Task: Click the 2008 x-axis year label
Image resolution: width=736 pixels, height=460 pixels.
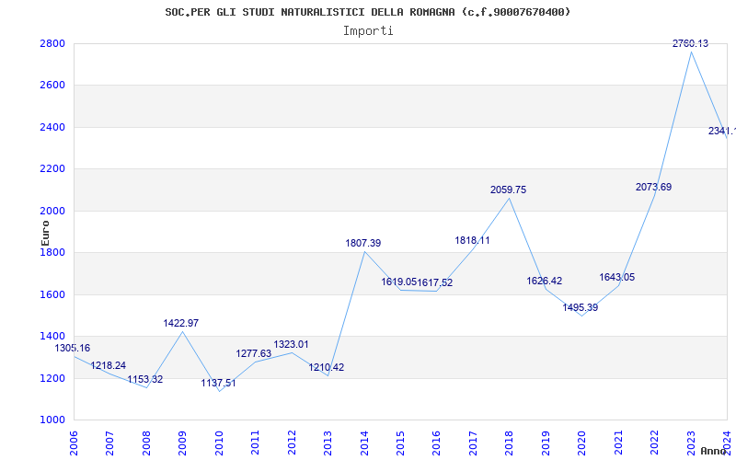Action: coord(146,443)
